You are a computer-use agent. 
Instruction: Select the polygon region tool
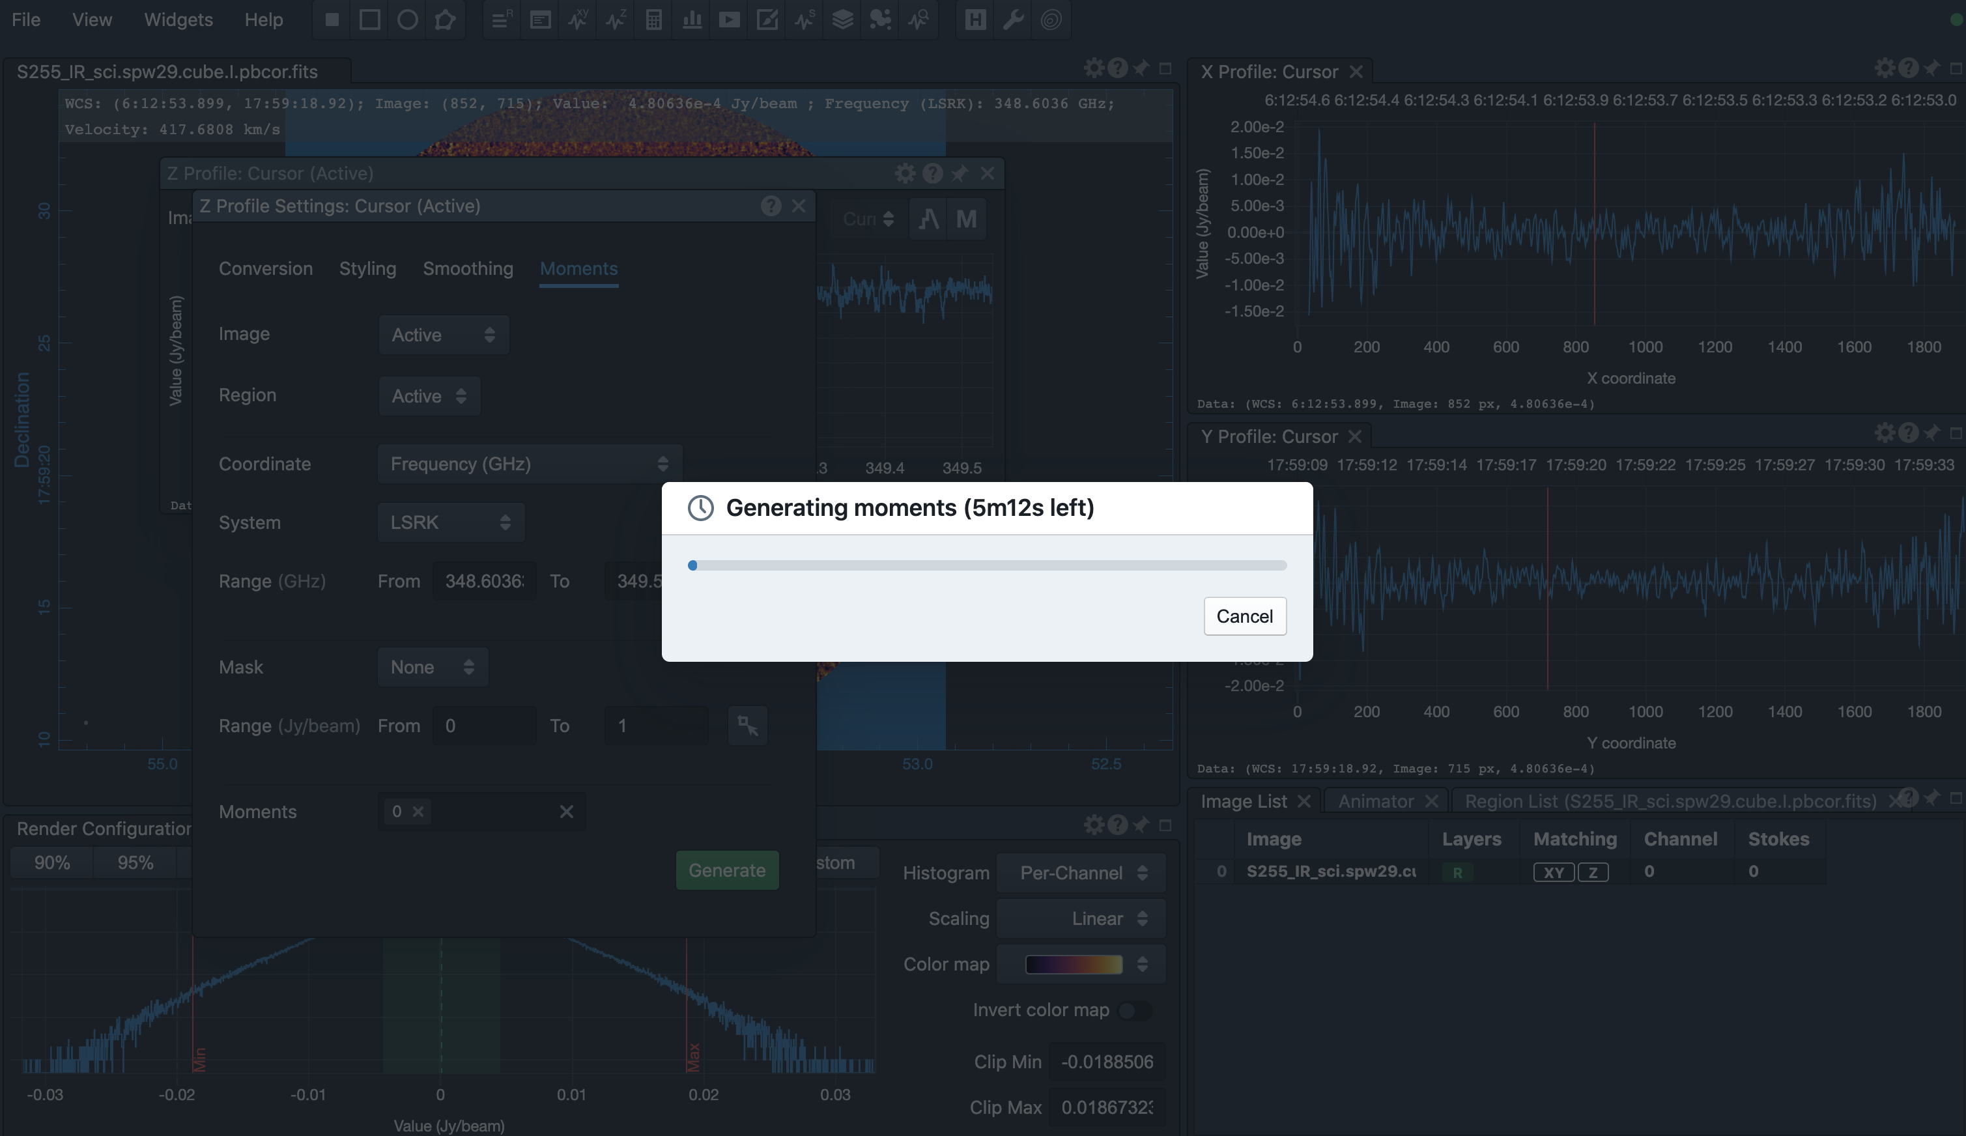point(445,20)
